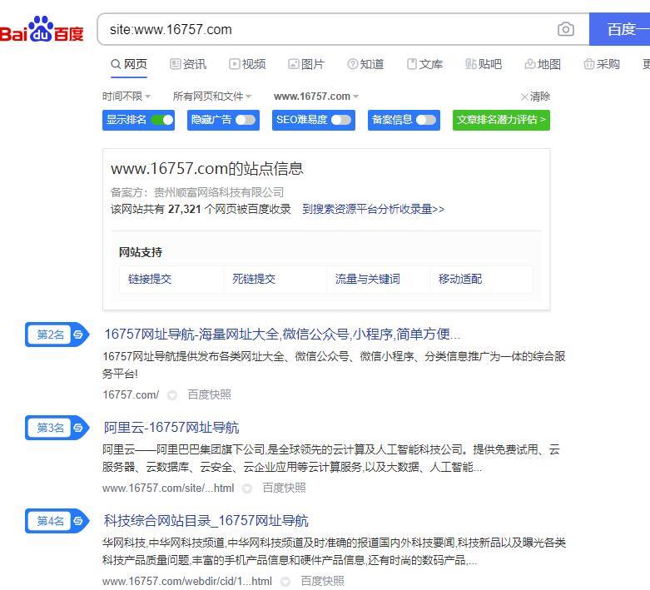Open result 阿里云-16757网址导航

(171, 428)
